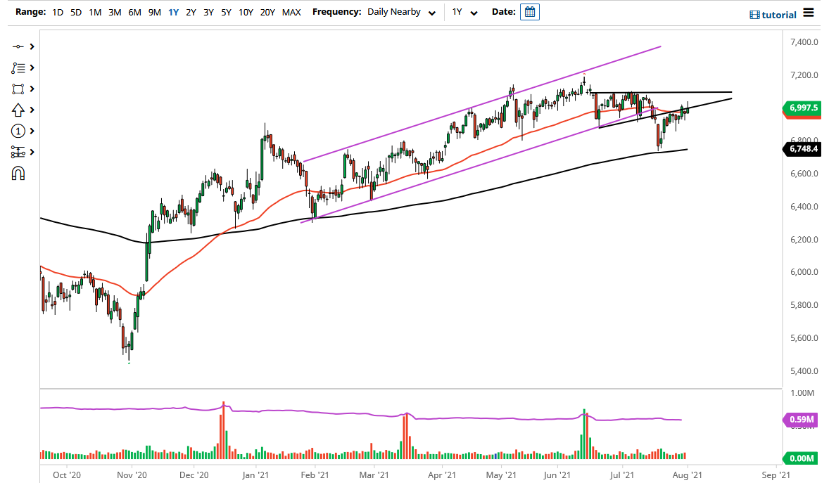Expand the rectangle shapes submenu chevron
This screenshot has height=490, width=829.
(x=32, y=89)
